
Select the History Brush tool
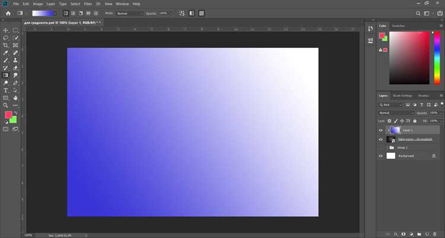pyautogui.click(x=5, y=68)
